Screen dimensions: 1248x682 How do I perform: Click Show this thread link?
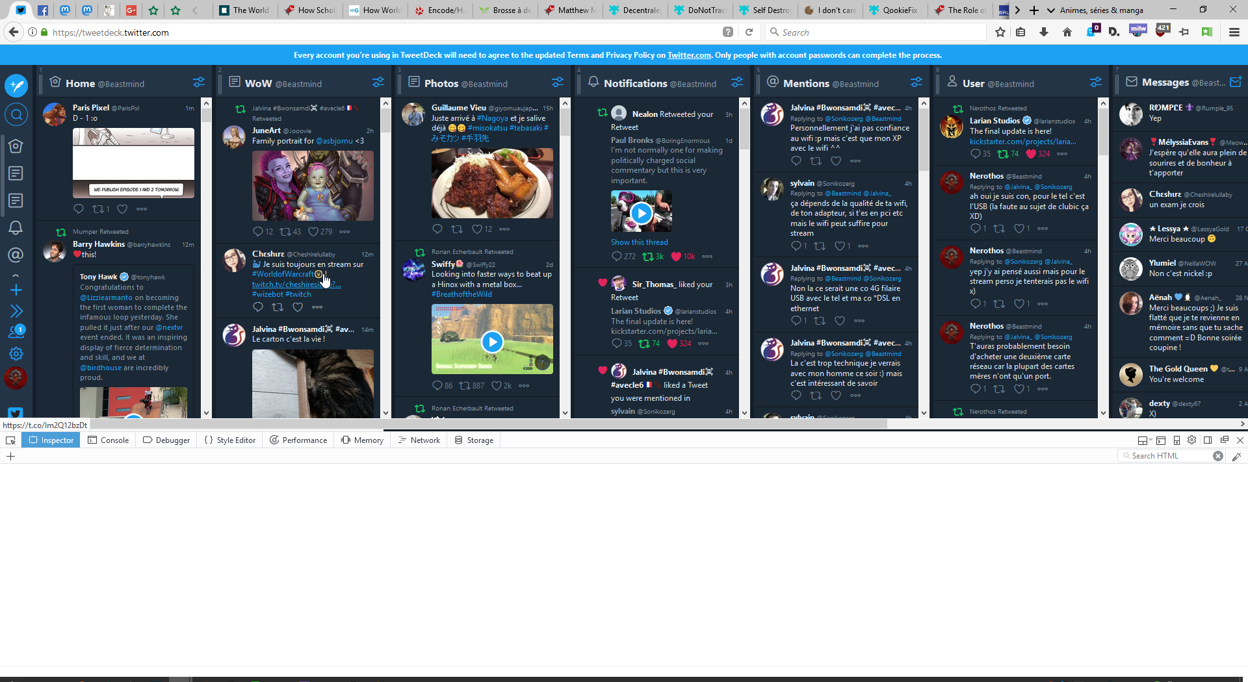click(639, 242)
